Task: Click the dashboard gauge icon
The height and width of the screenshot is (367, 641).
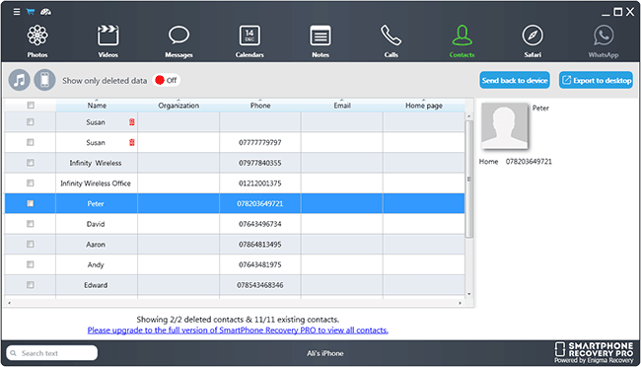Action: pos(45,12)
